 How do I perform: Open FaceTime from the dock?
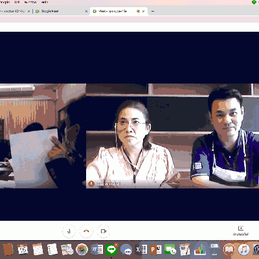click(170, 250)
